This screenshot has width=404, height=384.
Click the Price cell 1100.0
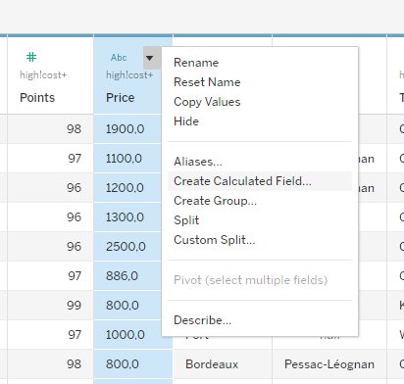coord(127,159)
